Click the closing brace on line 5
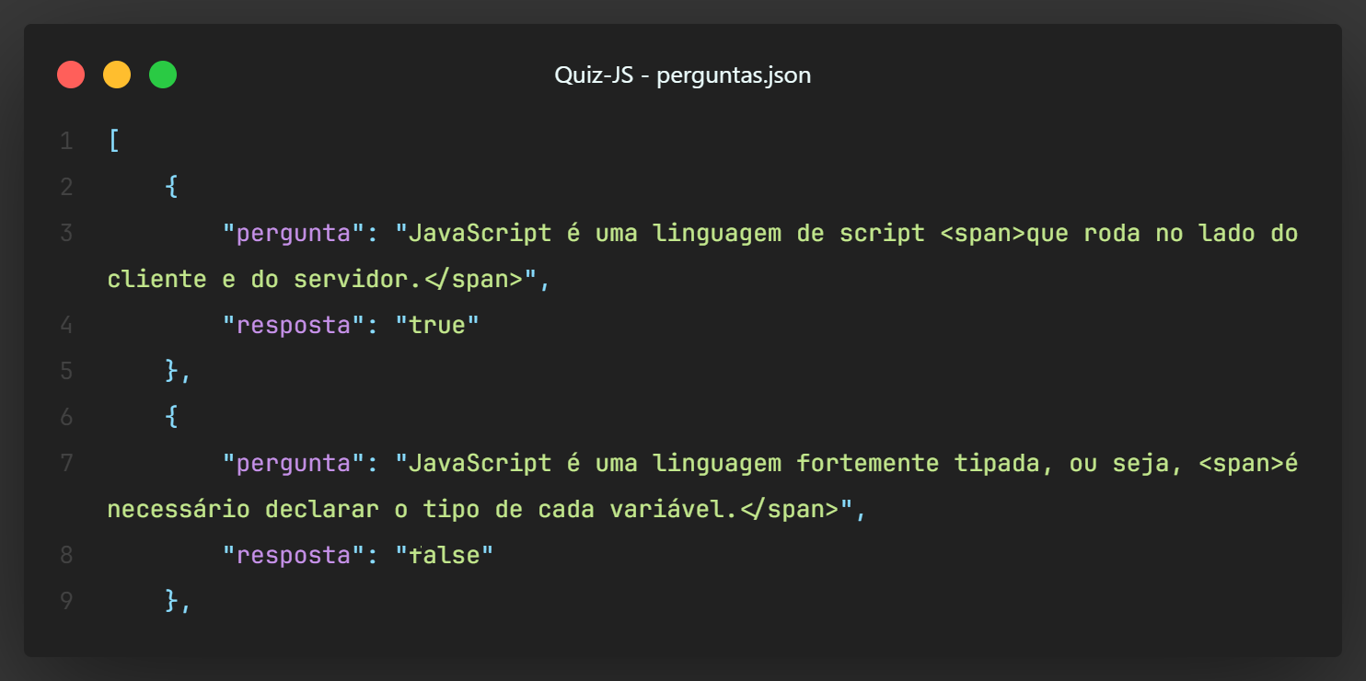This screenshot has width=1366, height=681. [173, 370]
